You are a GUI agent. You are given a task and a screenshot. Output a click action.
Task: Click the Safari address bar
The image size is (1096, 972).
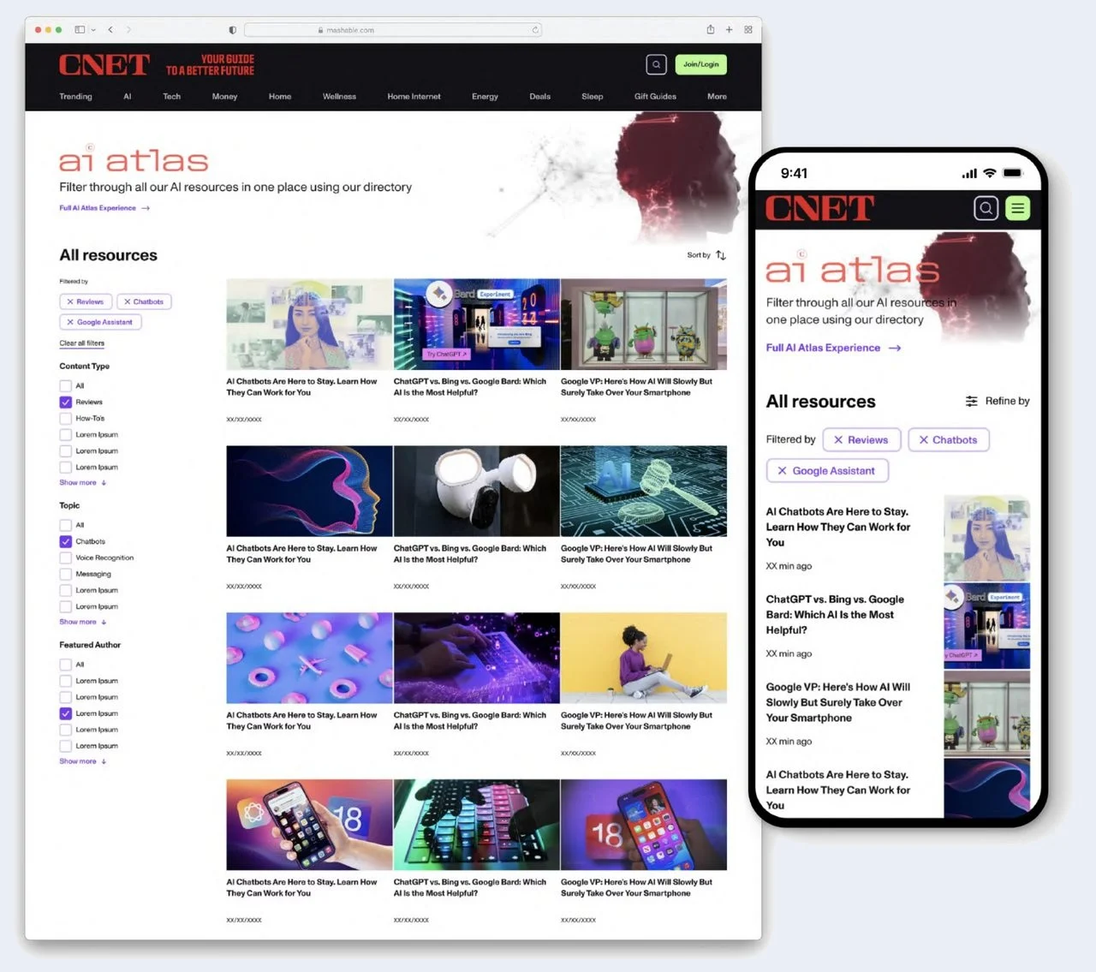click(x=393, y=30)
